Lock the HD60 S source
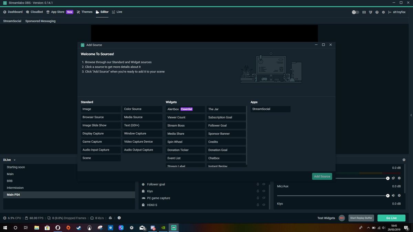Viewport: 413px width, 232px height. click(x=258, y=205)
